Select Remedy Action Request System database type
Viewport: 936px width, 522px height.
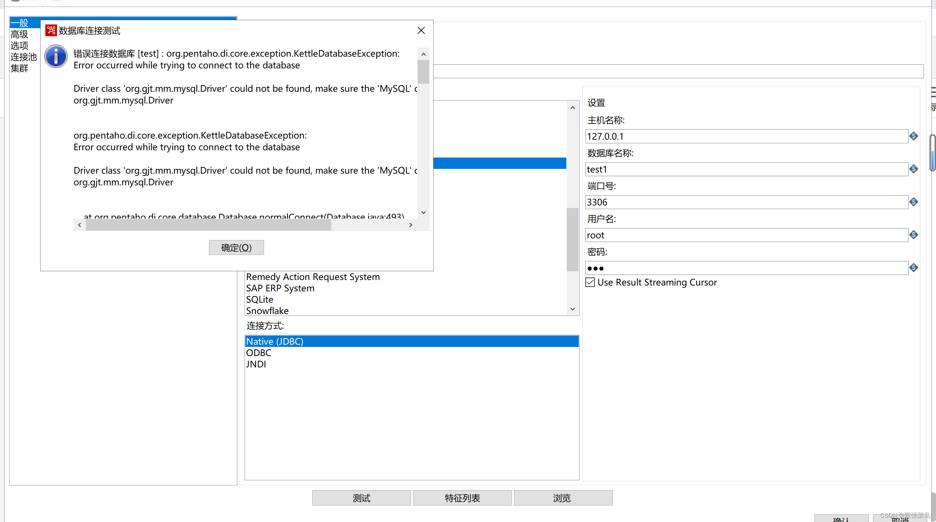[x=406, y=277]
